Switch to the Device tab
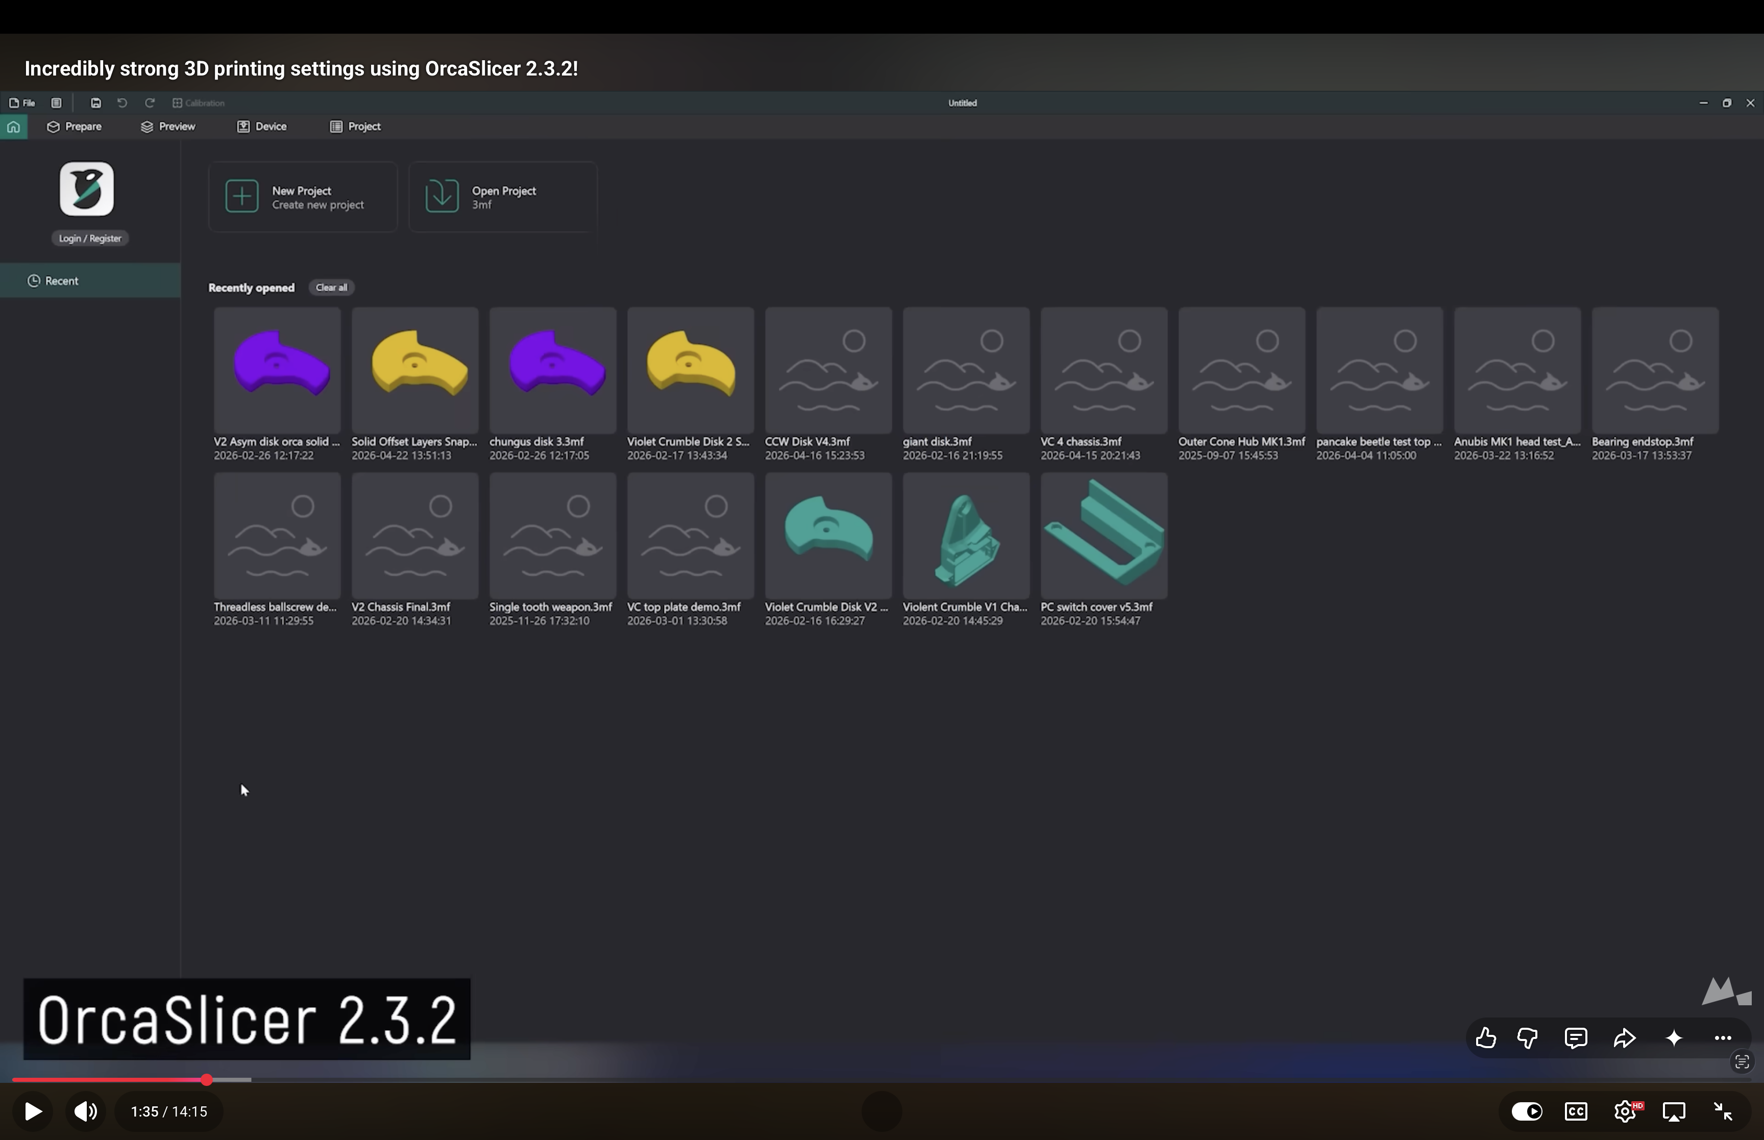Viewport: 1764px width, 1140px height. point(262,127)
